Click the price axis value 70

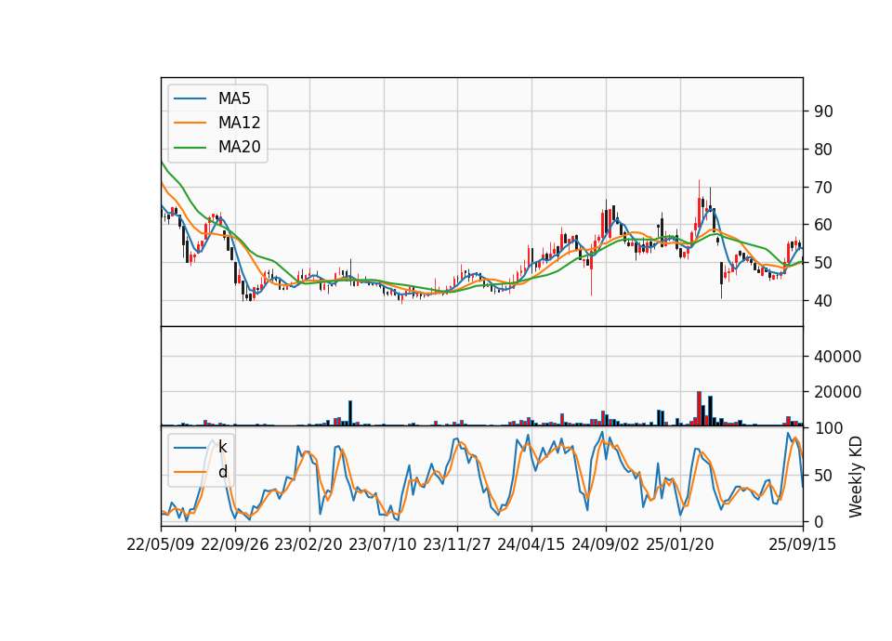pos(824,187)
